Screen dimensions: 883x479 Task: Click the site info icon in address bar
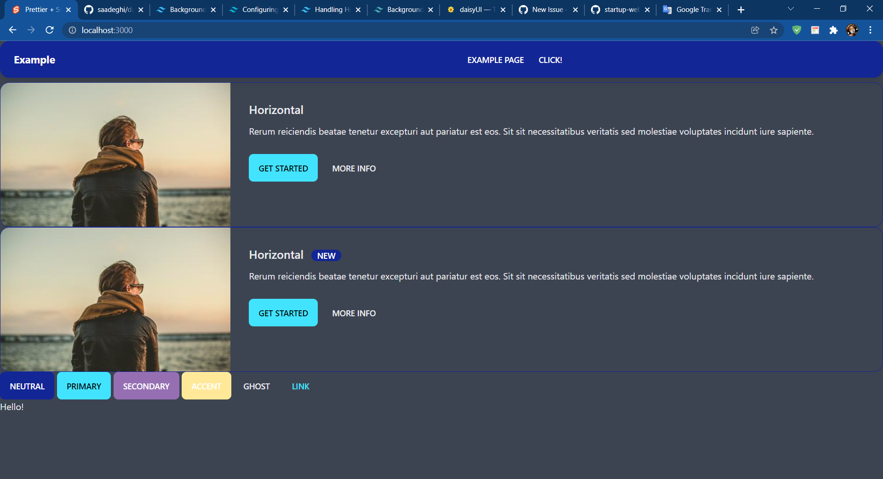coord(72,30)
